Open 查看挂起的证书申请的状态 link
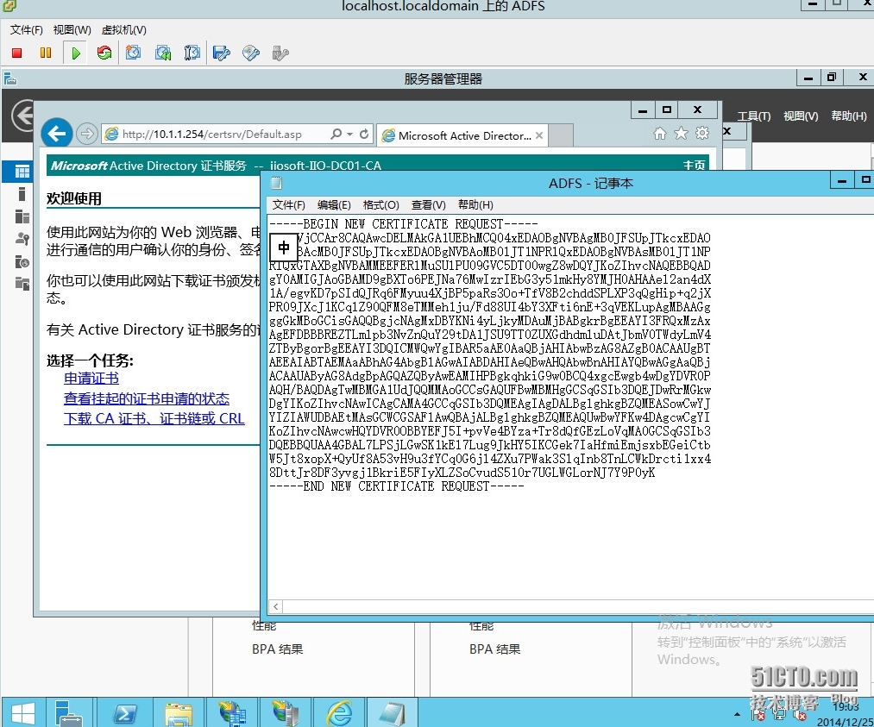 [147, 398]
